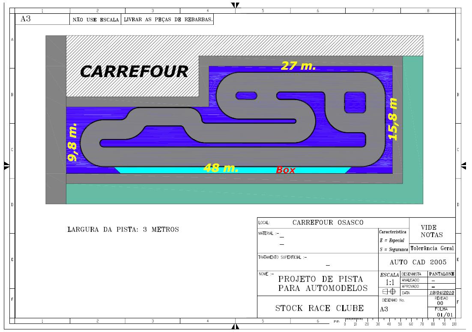The height and width of the screenshot is (332, 472).
Task: Click the first-angle projection symbol under ESCALA
Action: tap(389, 291)
